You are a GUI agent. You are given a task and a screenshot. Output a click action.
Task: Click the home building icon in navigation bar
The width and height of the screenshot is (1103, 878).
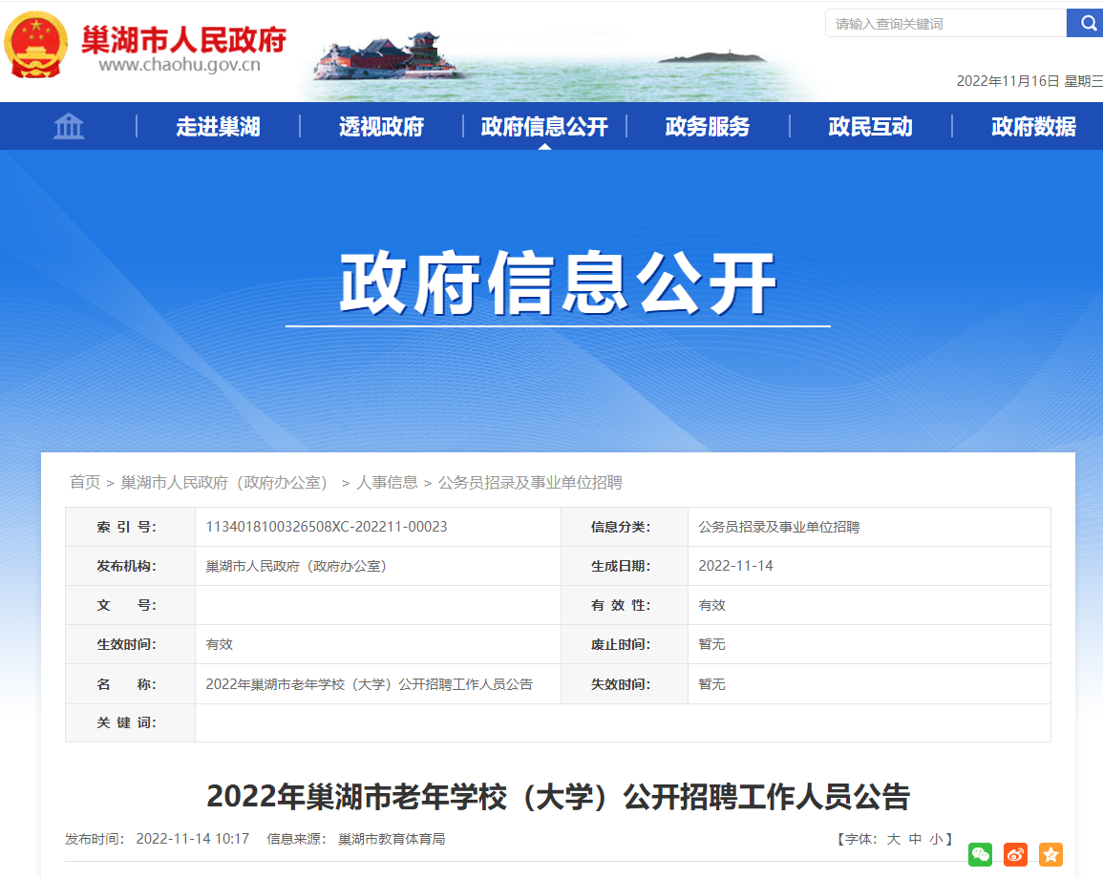(69, 127)
